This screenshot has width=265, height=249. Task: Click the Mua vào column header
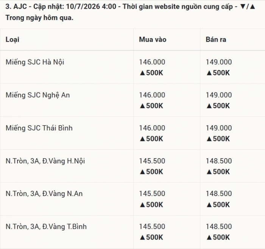click(153, 39)
